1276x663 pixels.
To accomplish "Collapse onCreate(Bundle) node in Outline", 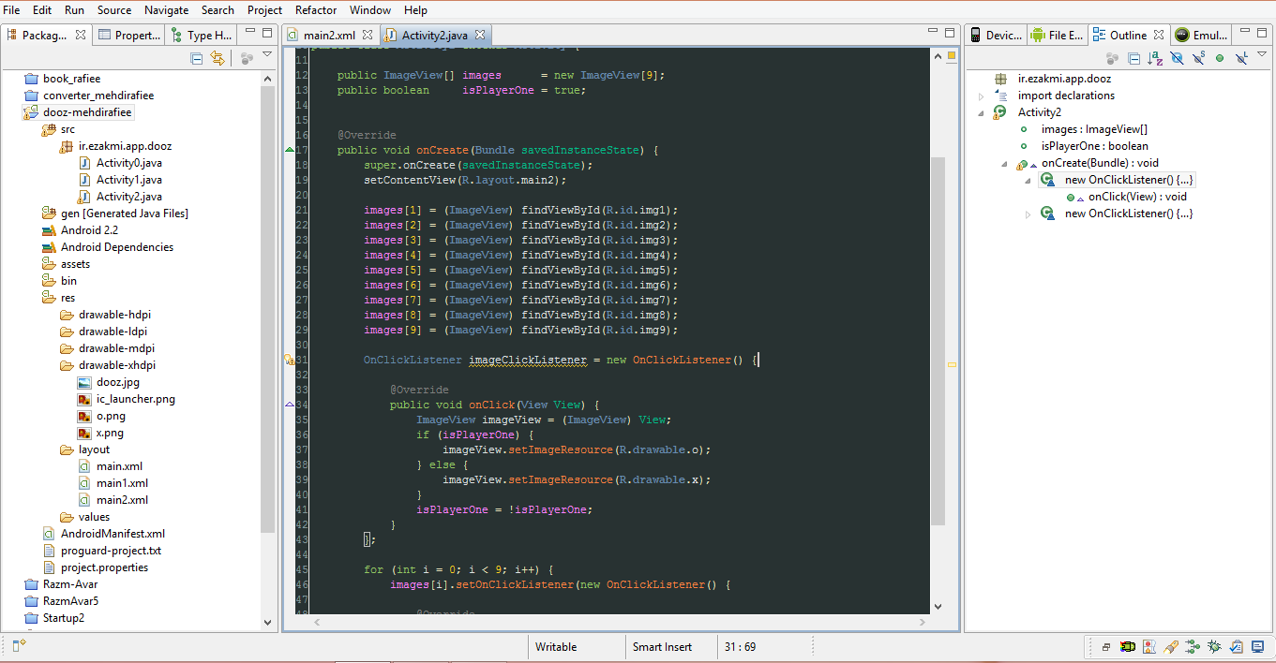I will (x=1005, y=163).
